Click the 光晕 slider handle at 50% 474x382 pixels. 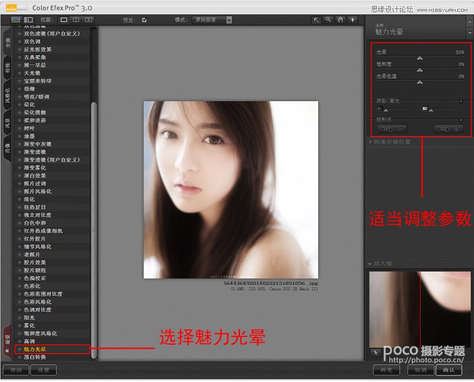pos(419,57)
